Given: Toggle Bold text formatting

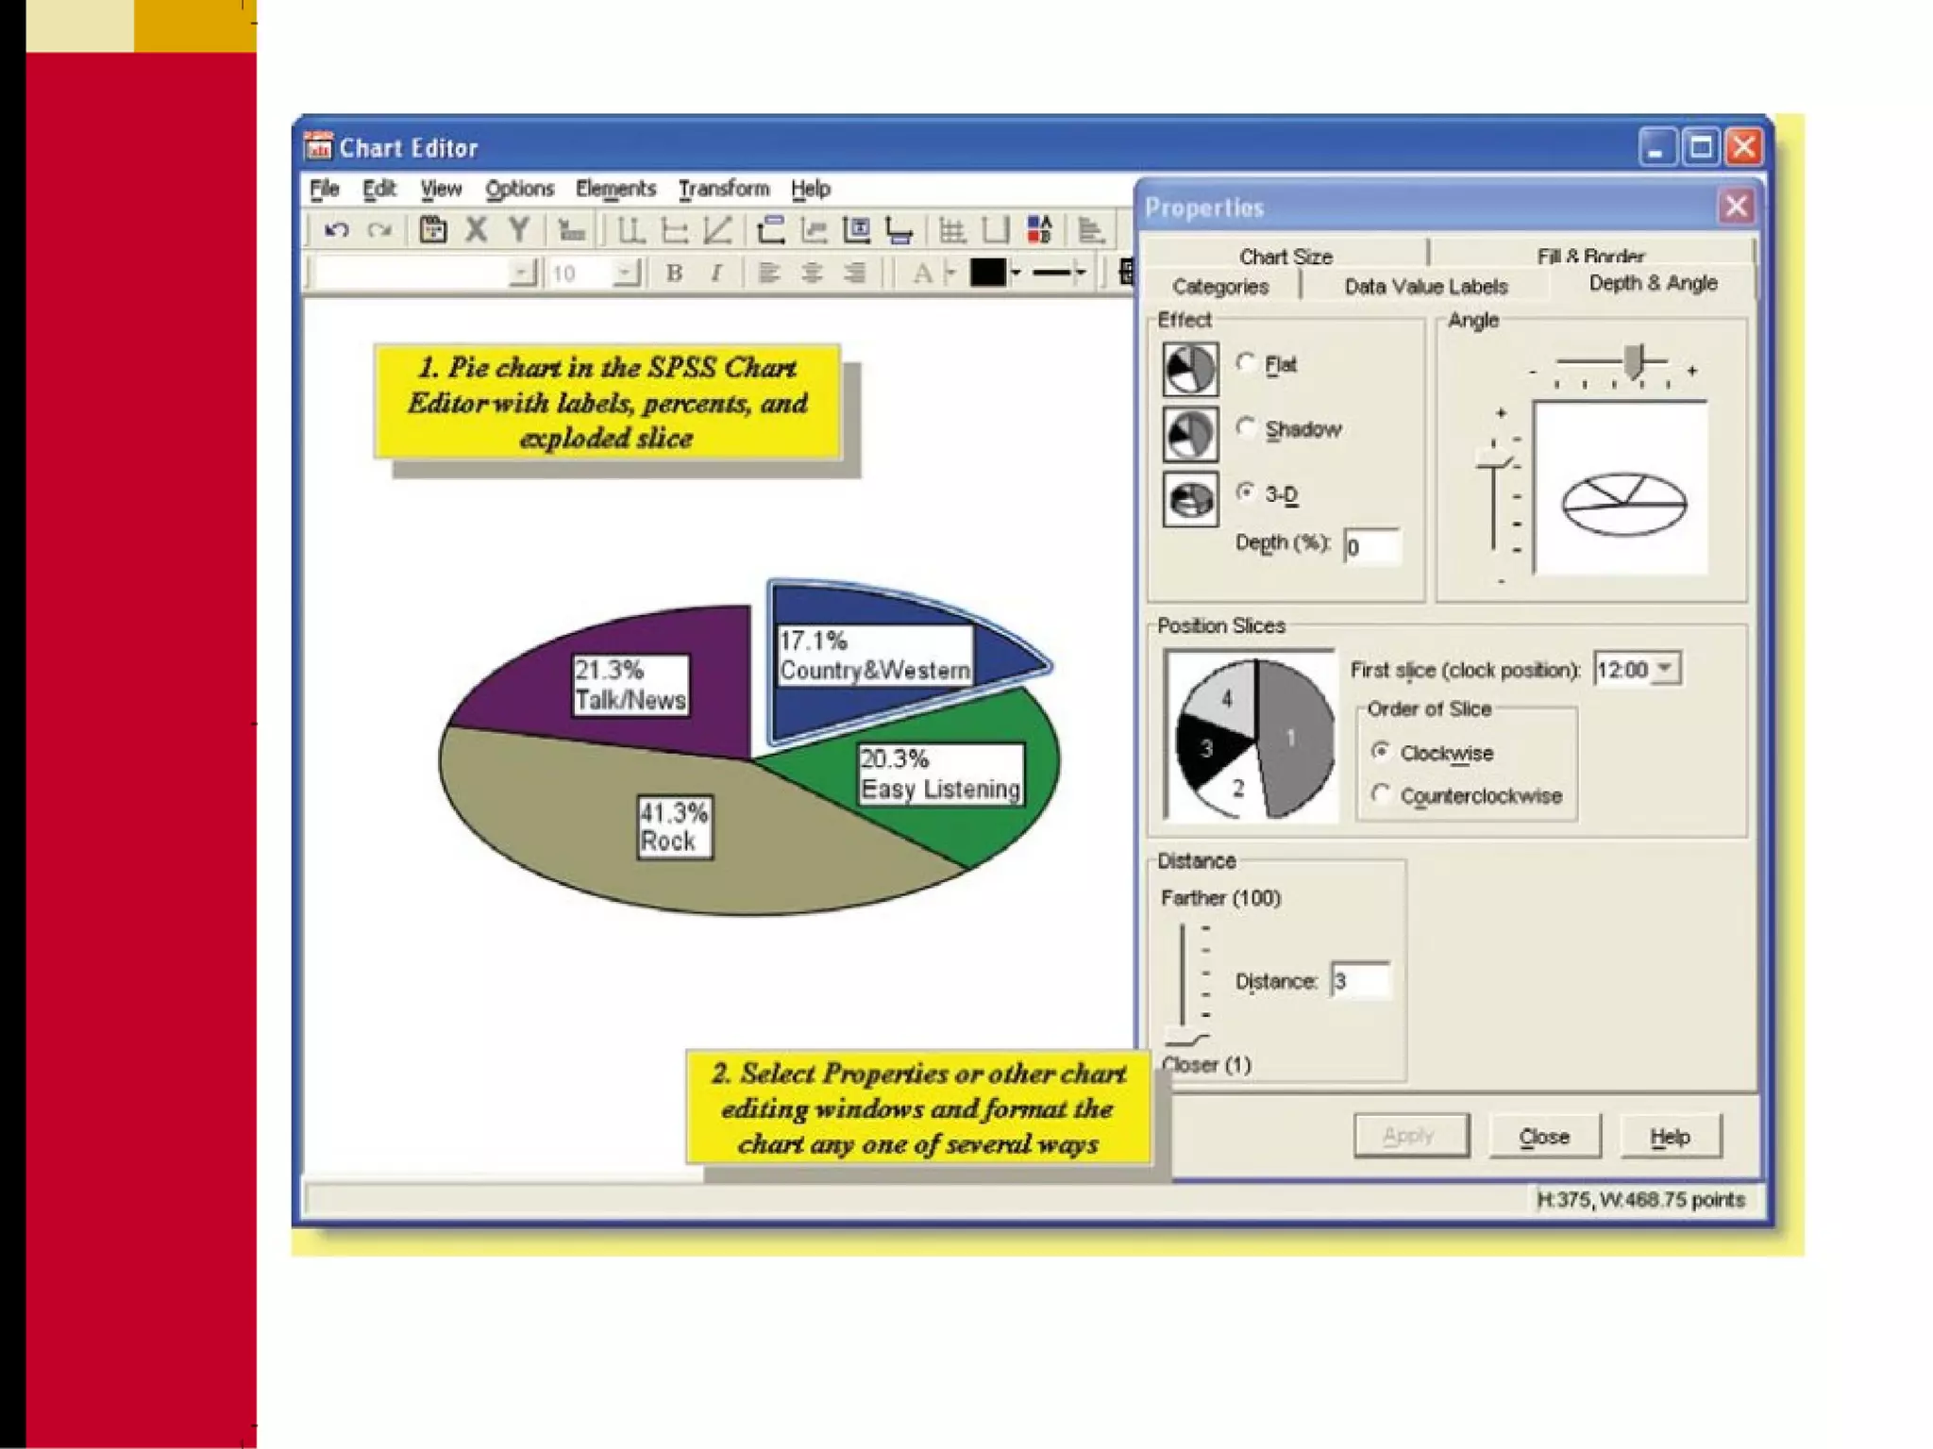Looking at the screenshot, I should pos(674,274).
